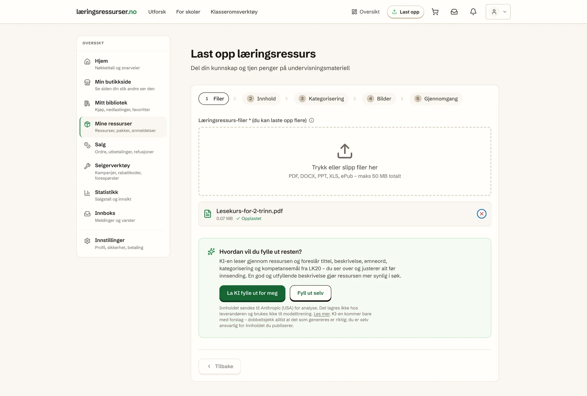This screenshot has height=396, width=587.
Task: Click the inbox icon beside Innboks
Action: (87, 214)
